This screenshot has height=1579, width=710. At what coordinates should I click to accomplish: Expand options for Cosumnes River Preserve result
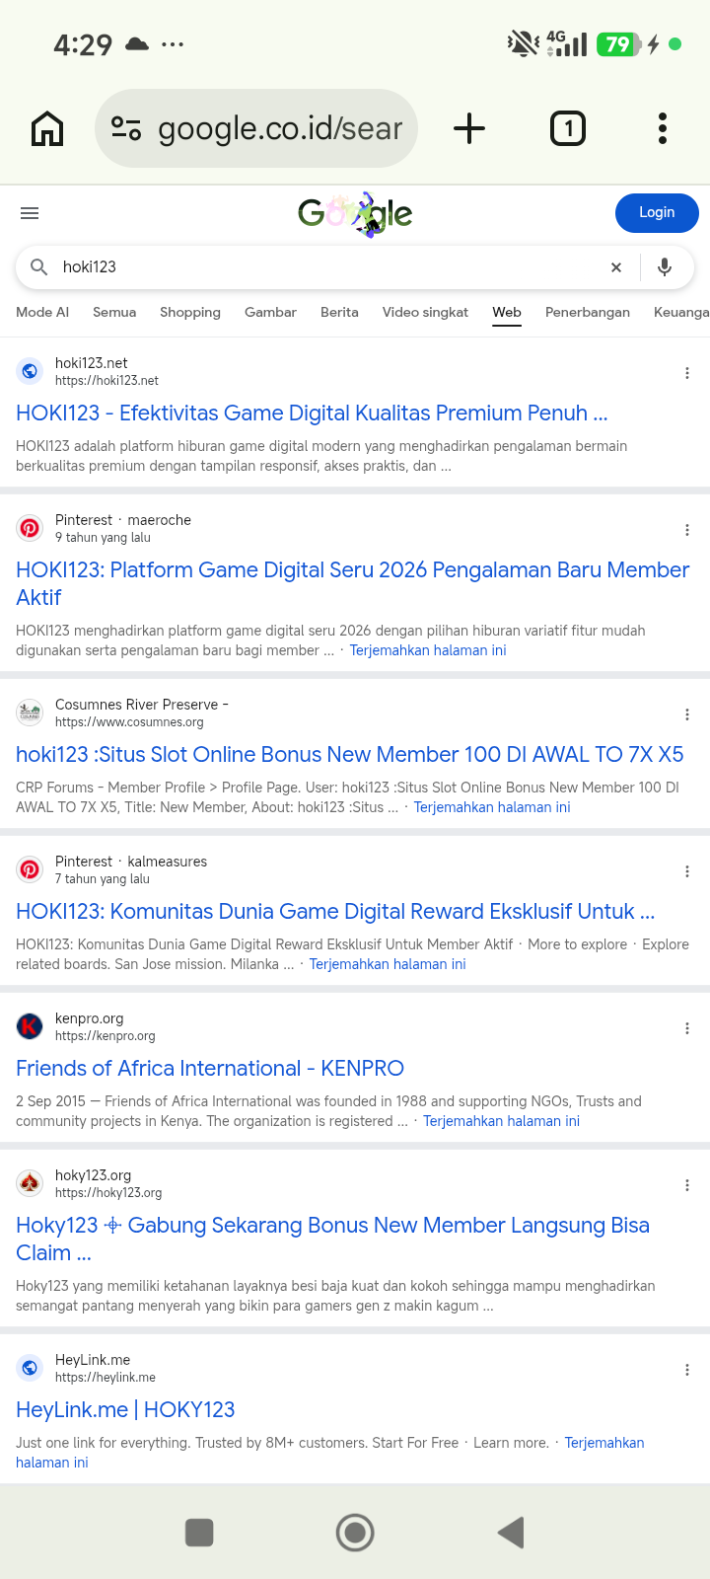tap(687, 714)
